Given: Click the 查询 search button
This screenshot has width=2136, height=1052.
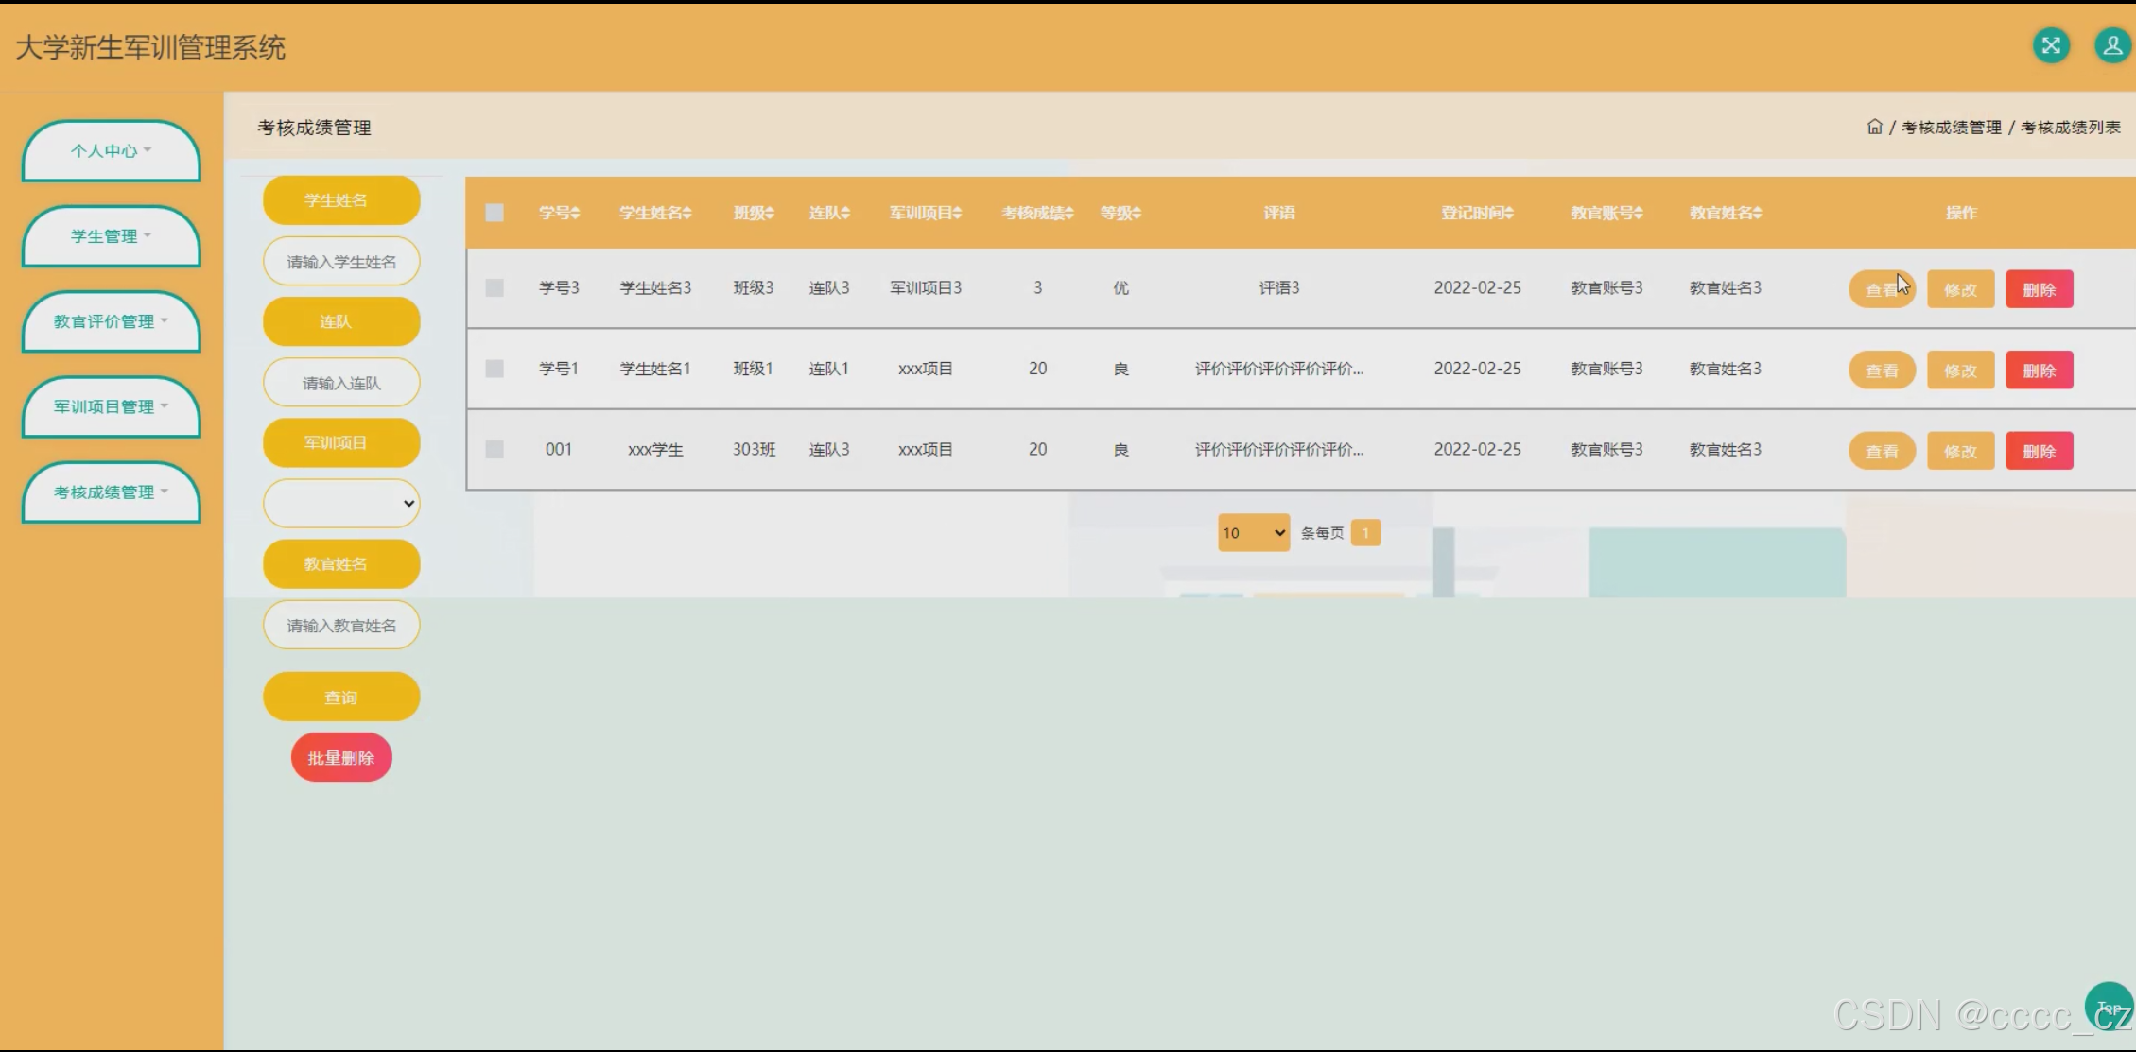Looking at the screenshot, I should [x=341, y=698].
